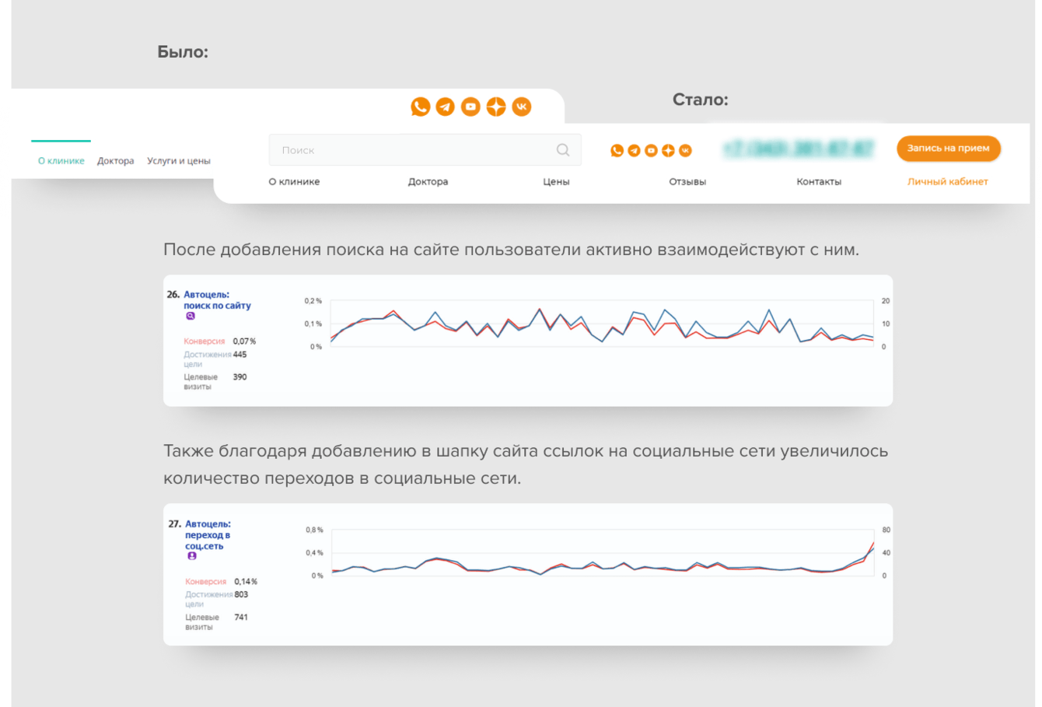Click "Конверсия" label in goal 26 panel
Screen dimensions: 1042x707
205,341
